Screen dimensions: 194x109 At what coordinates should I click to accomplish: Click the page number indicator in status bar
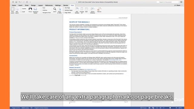pyautogui.click(x=16, y=108)
